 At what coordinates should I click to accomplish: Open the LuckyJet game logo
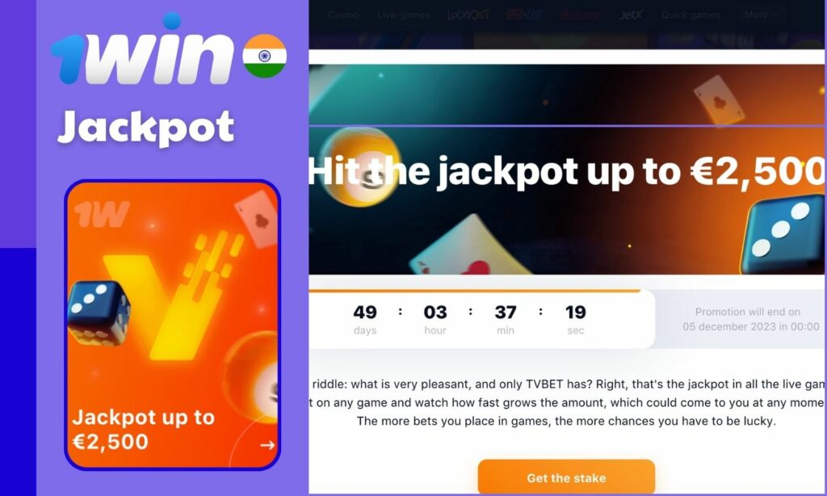[468, 15]
